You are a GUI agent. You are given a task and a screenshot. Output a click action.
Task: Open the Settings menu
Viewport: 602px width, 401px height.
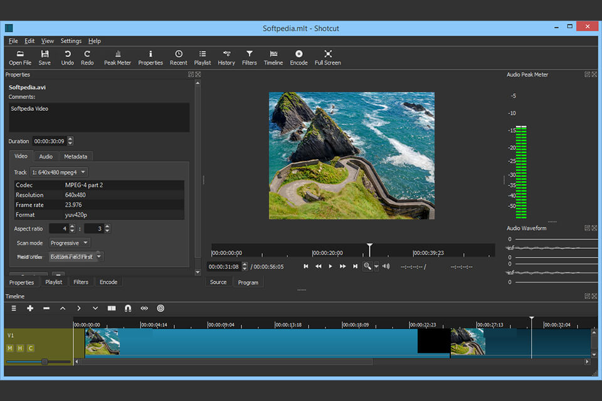pos(71,41)
